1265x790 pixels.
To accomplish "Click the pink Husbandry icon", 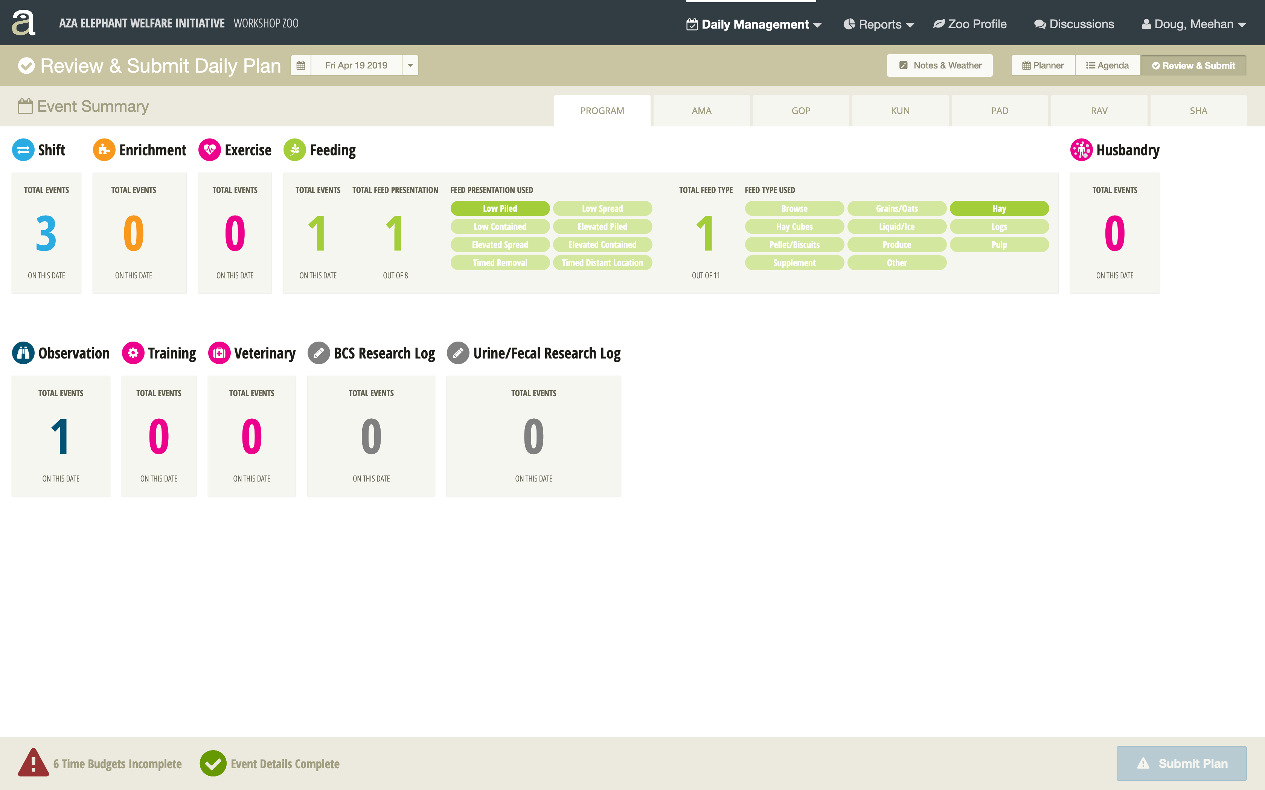I will pos(1081,150).
